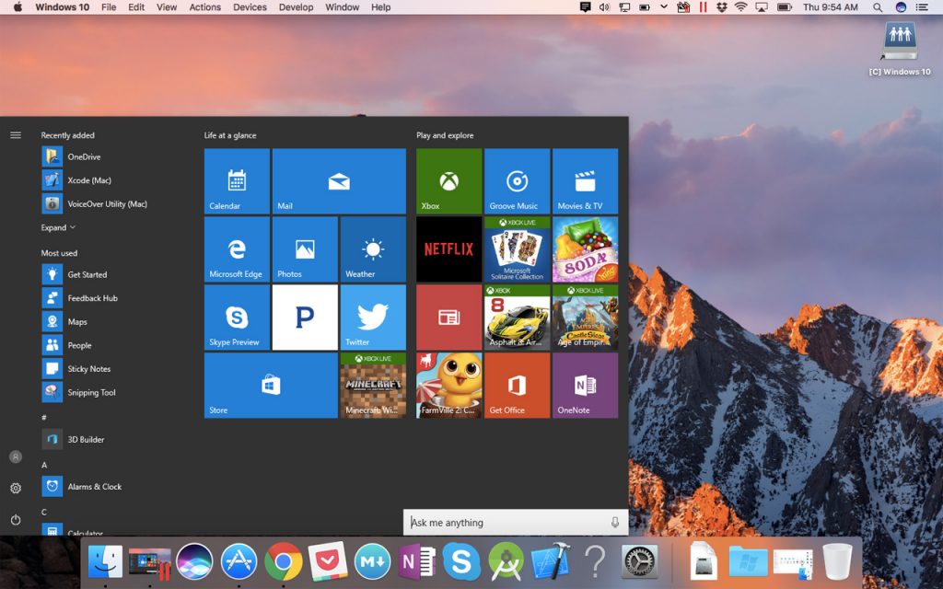Open the Window menu
The image size is (943, 589).
343,7
